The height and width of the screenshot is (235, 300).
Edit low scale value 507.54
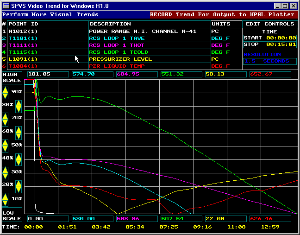pyautogui.click(x=181, y=219)
